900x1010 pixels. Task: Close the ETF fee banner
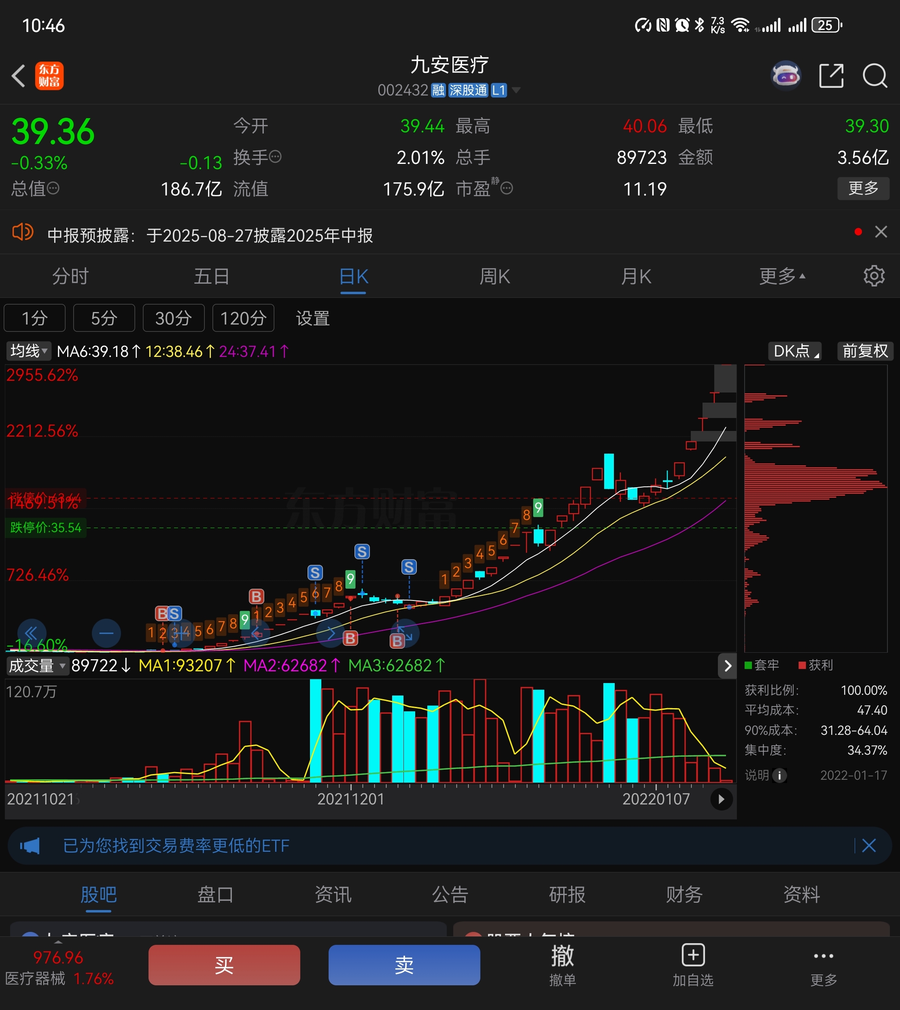pos(869,846)
